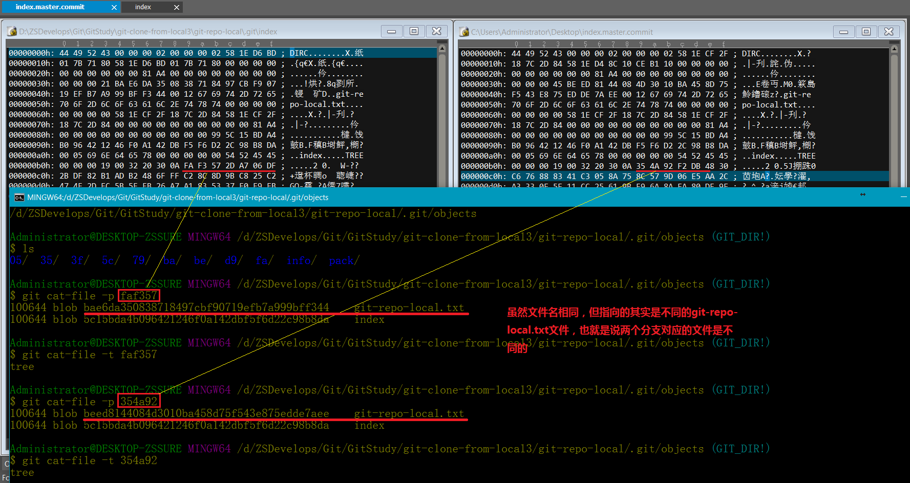Click the '05/' directory in ls output
This screenshot has width=910, height=483.
(x=19, y=260)
